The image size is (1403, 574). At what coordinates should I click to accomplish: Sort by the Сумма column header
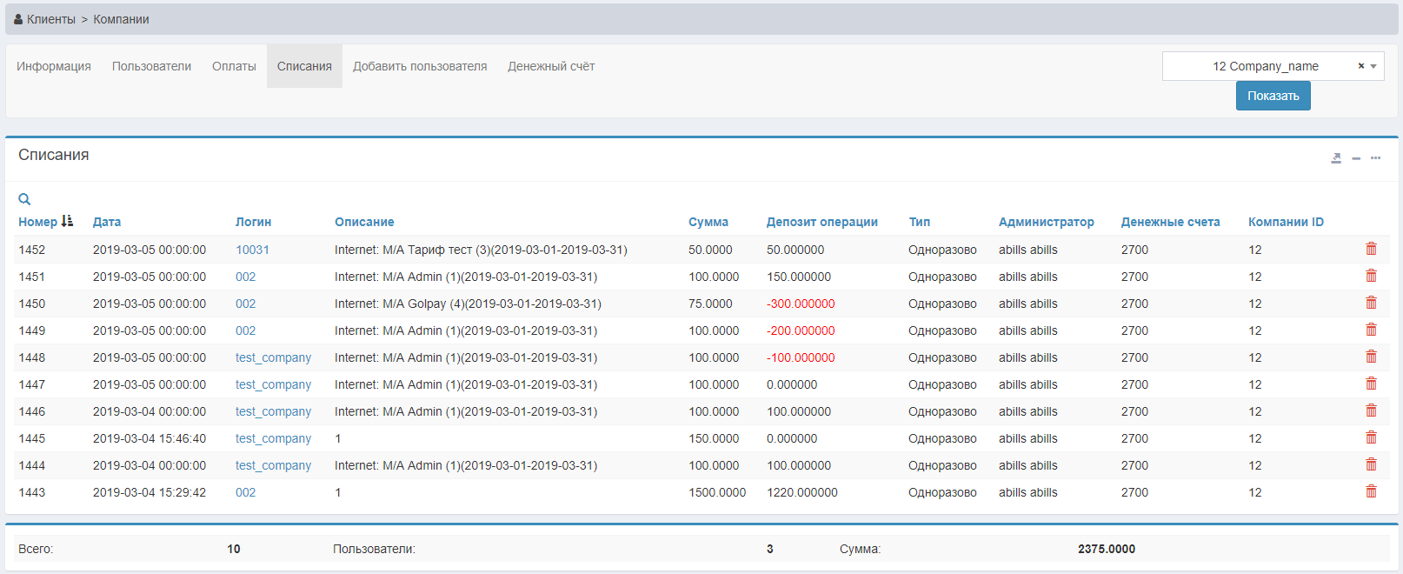(708, 222)
